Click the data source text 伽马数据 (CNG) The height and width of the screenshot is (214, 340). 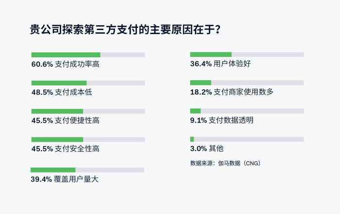(x=239, y=163)
